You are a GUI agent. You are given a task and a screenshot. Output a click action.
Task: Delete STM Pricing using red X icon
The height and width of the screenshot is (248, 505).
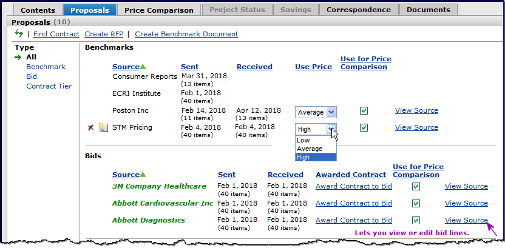coord(90,128)
